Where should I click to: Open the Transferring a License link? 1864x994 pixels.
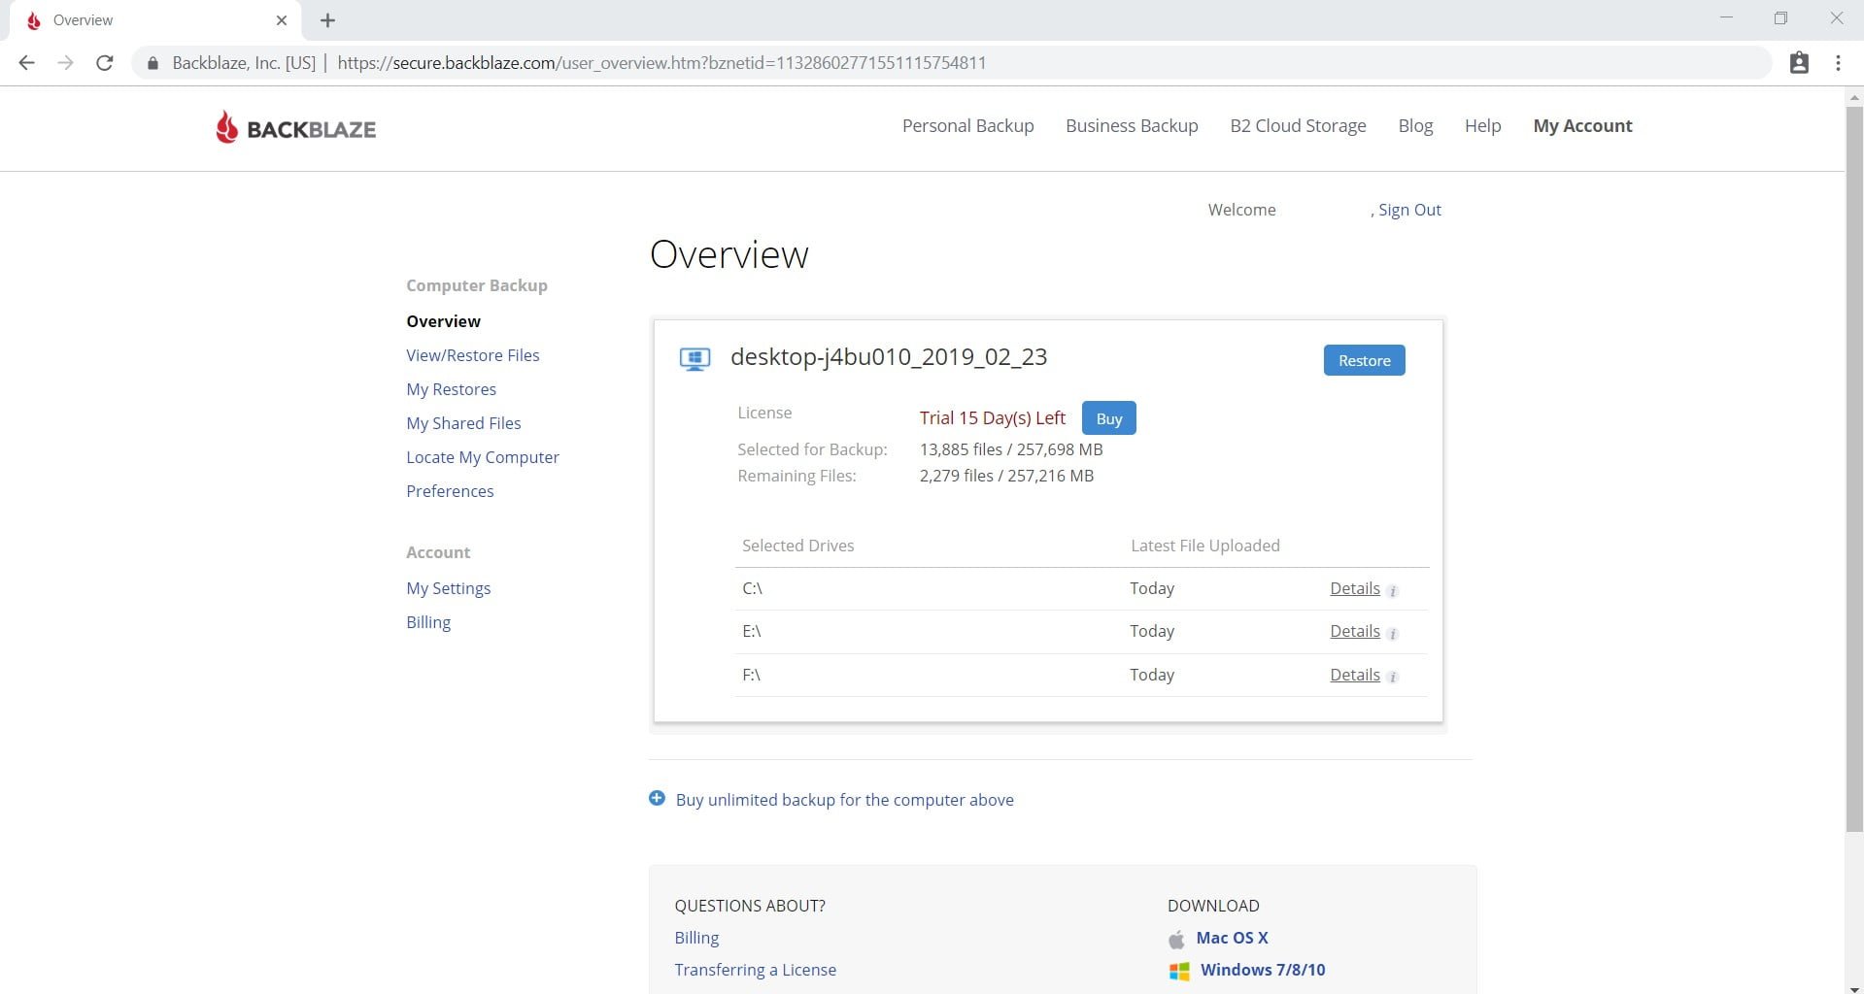point(755,970)
